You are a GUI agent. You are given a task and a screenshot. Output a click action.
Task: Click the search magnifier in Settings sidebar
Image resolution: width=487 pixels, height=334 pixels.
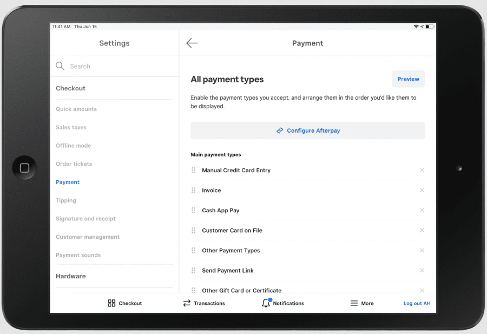(x=60, y=66)
